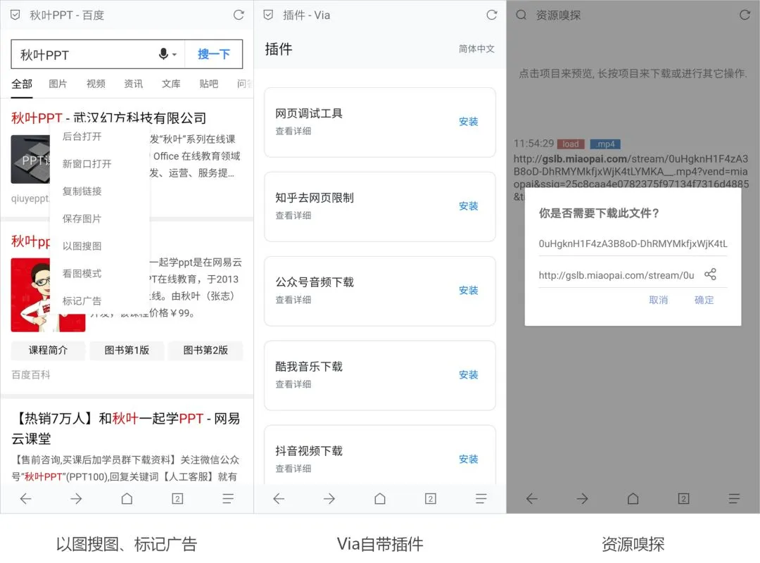Open menu icon in Baidu screen bottom bar

pyautogui.click(x=228, y=498)
